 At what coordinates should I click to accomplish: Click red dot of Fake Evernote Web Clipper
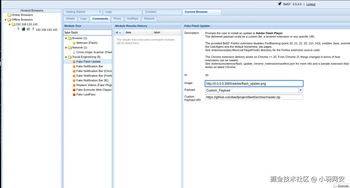click(74, 90)
